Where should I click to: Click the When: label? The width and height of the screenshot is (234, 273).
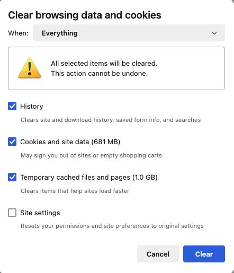pyautogui.click(x=19, y=33)
